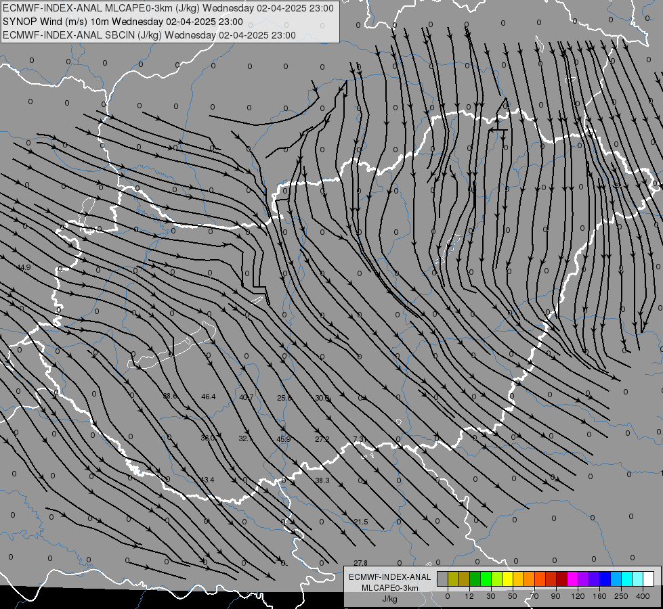
Task: Click the cyan legend swatch before light cyan
Action: 628,579
